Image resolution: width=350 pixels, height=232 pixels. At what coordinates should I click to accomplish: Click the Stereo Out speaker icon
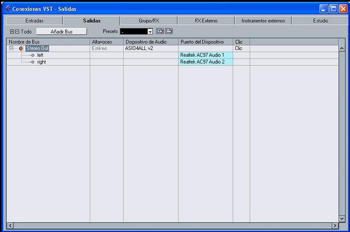tap(21, 48)
